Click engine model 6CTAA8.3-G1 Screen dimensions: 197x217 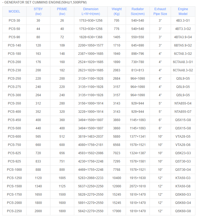tap(183, 62)
